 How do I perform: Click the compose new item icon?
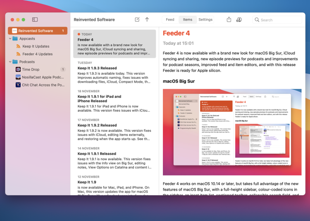pyautogui.click(x=137, y=19)
